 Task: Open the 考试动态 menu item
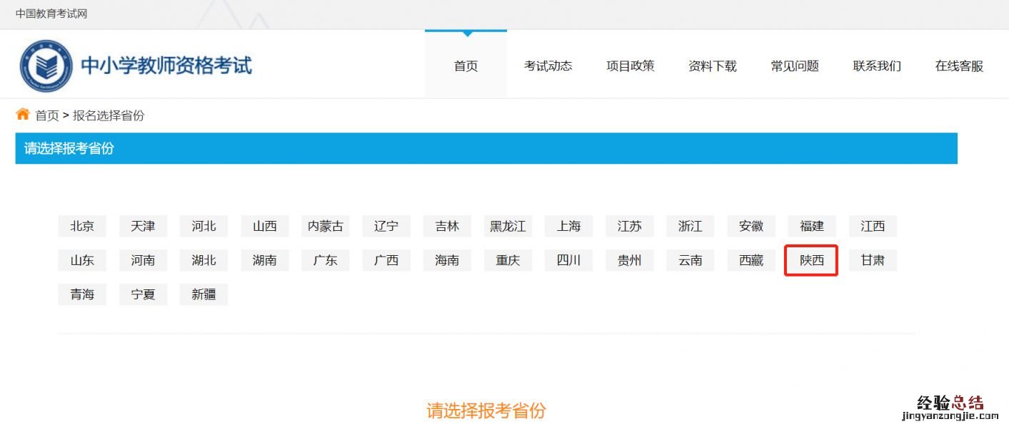point(548,66)
